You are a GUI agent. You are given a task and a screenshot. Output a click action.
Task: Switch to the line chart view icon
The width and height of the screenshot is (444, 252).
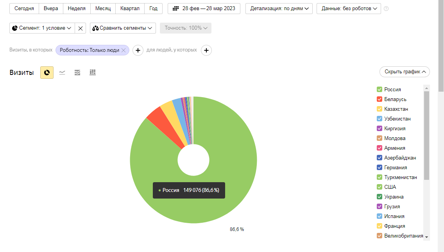click(x=62, y=73)
